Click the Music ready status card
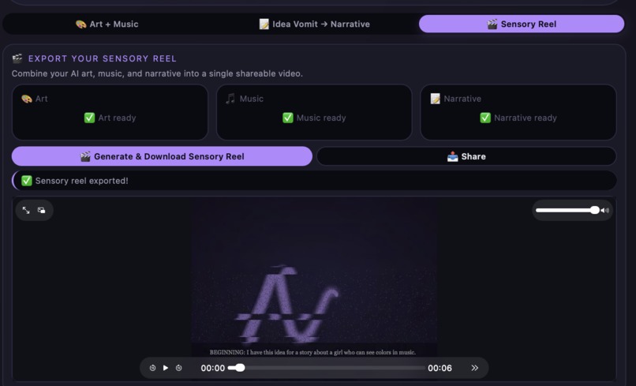The height and width of the screenshot is (386, 636). [x=314, y=112]
